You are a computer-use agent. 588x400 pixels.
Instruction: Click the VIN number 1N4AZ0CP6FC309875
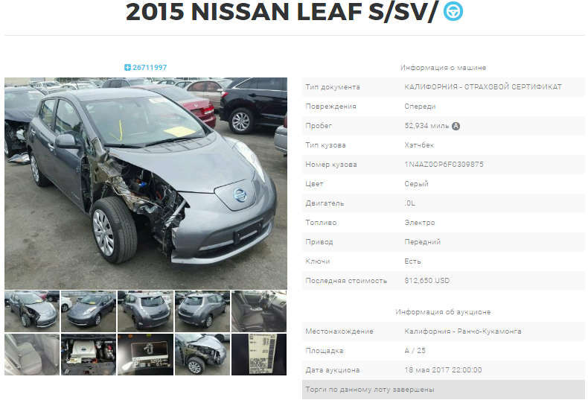444,165
